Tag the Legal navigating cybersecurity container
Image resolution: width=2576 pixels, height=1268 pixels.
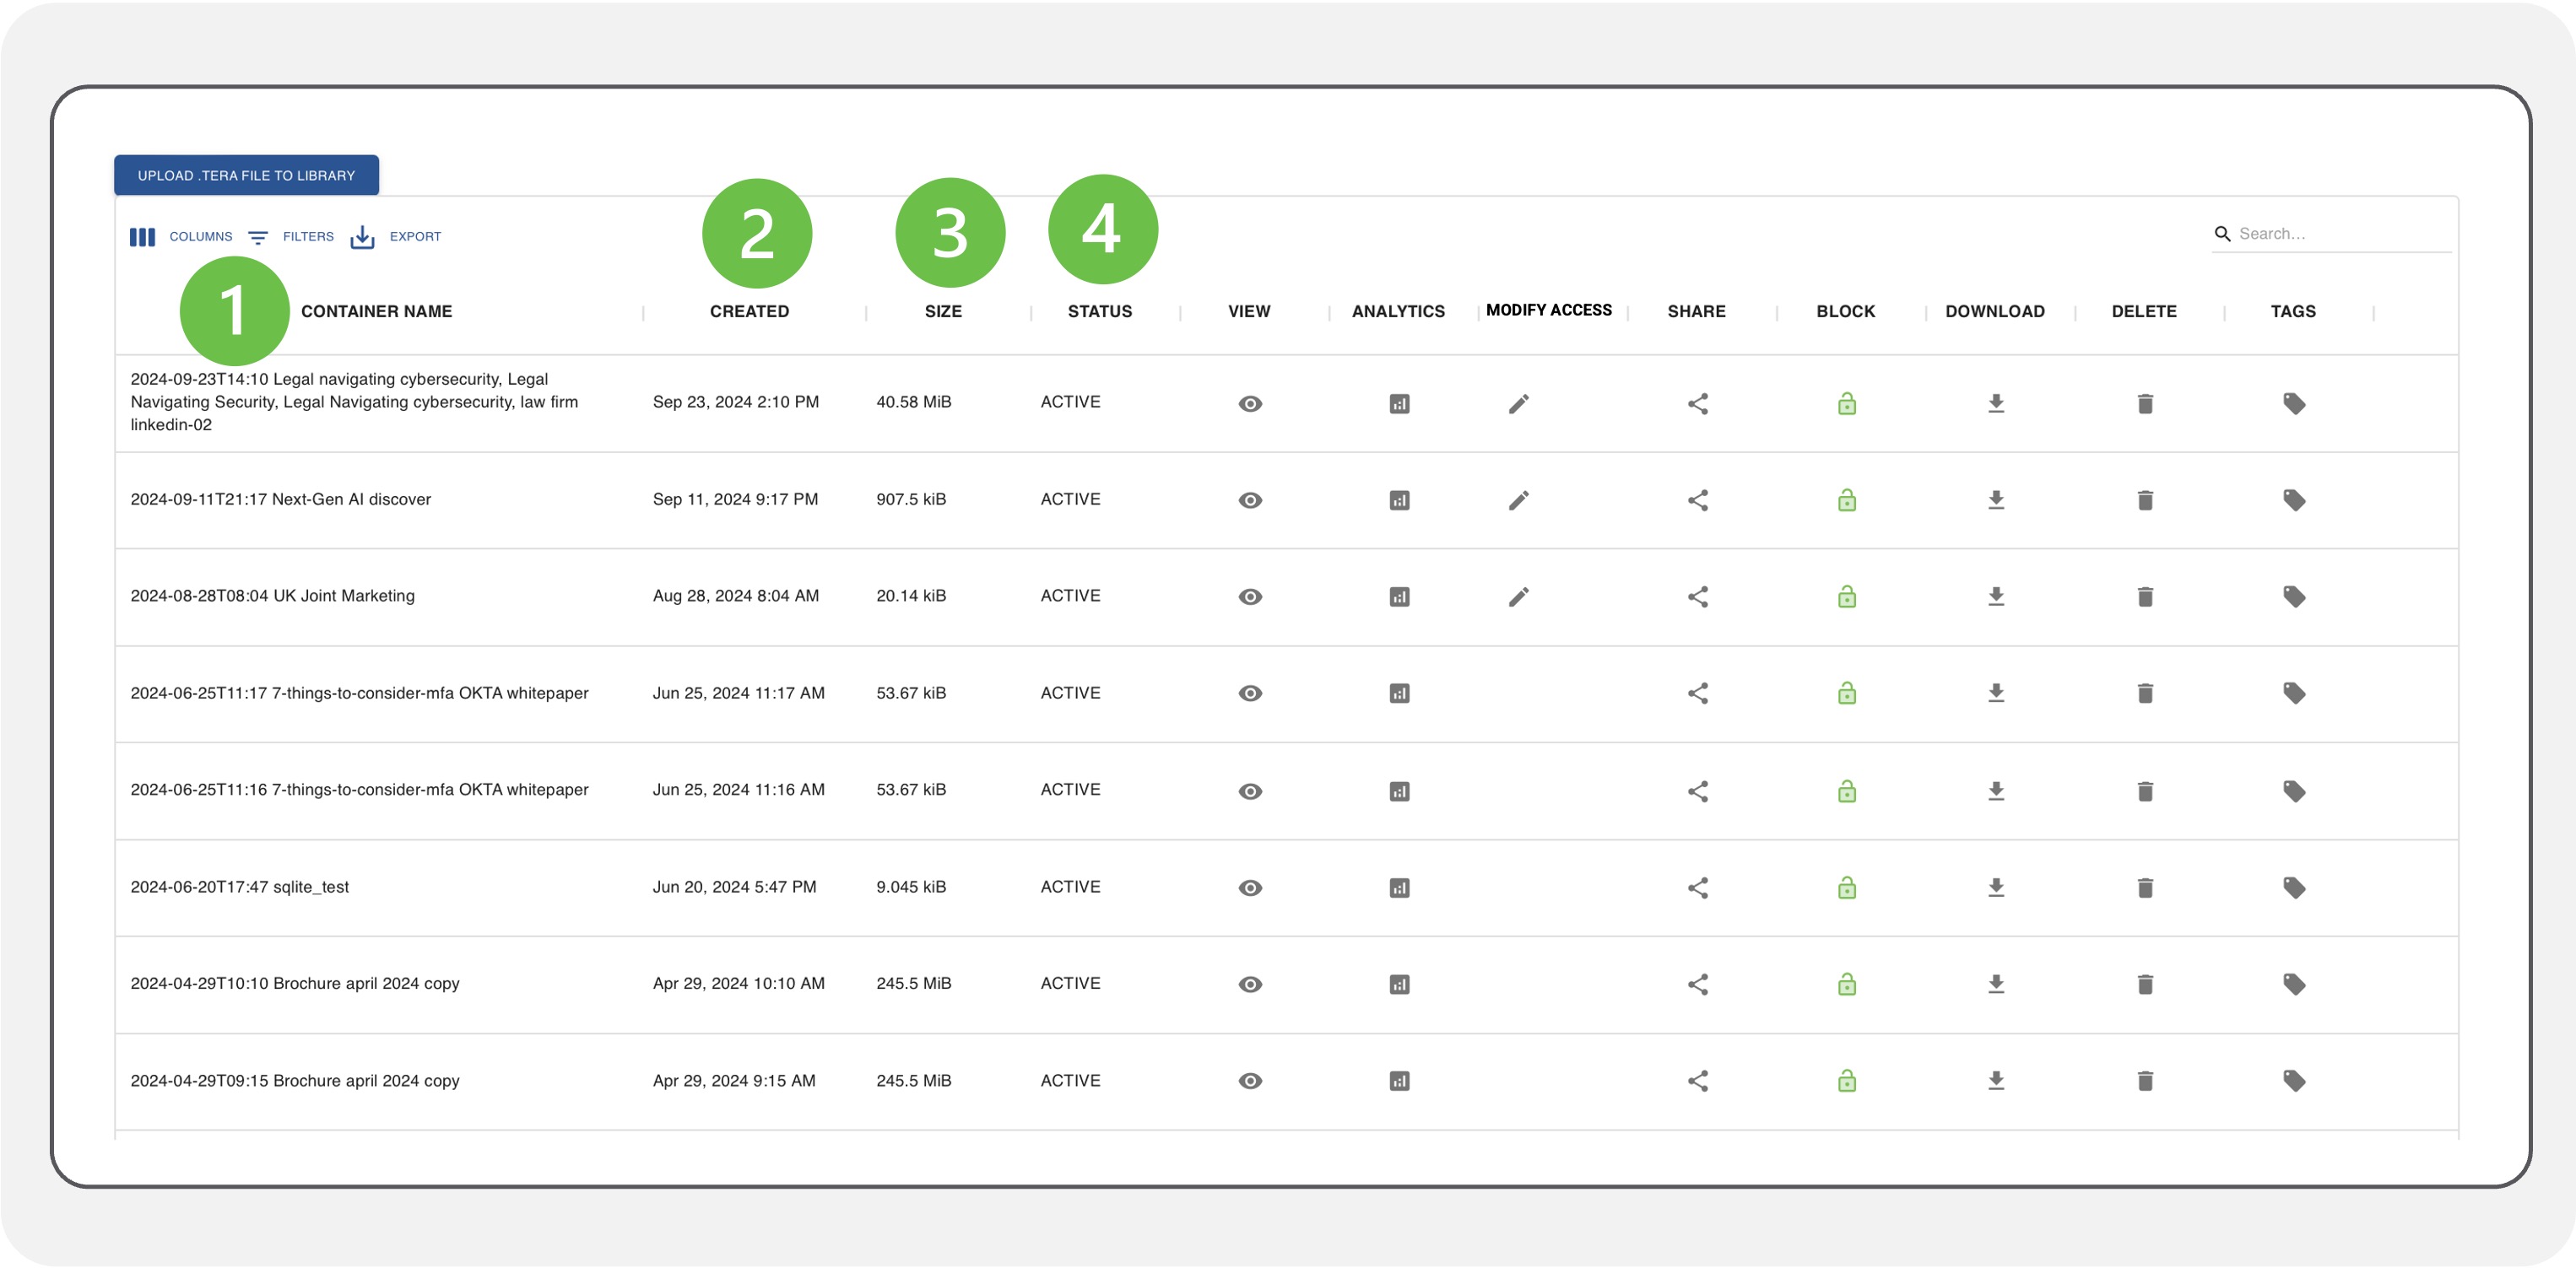click(2293, 403)
